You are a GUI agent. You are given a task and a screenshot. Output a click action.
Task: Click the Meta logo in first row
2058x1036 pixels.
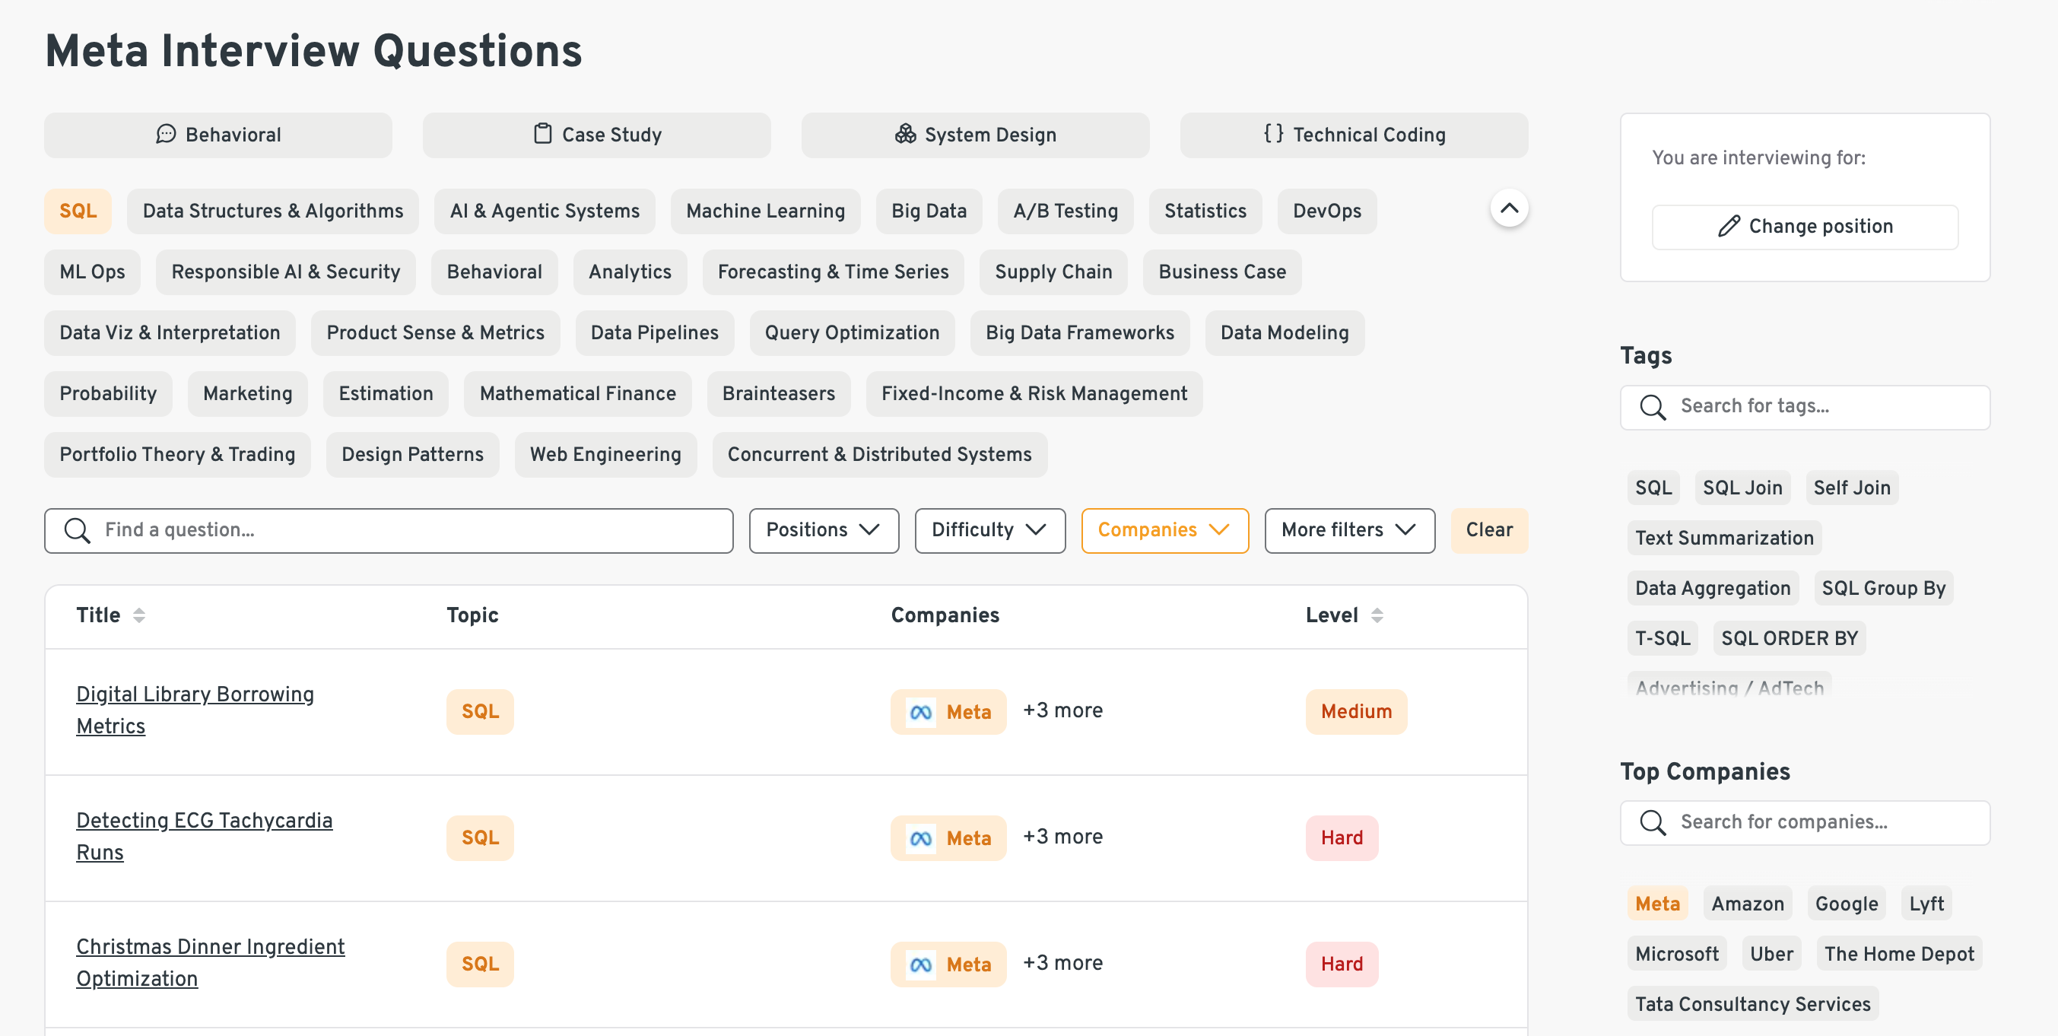click(x=920, y=712)
